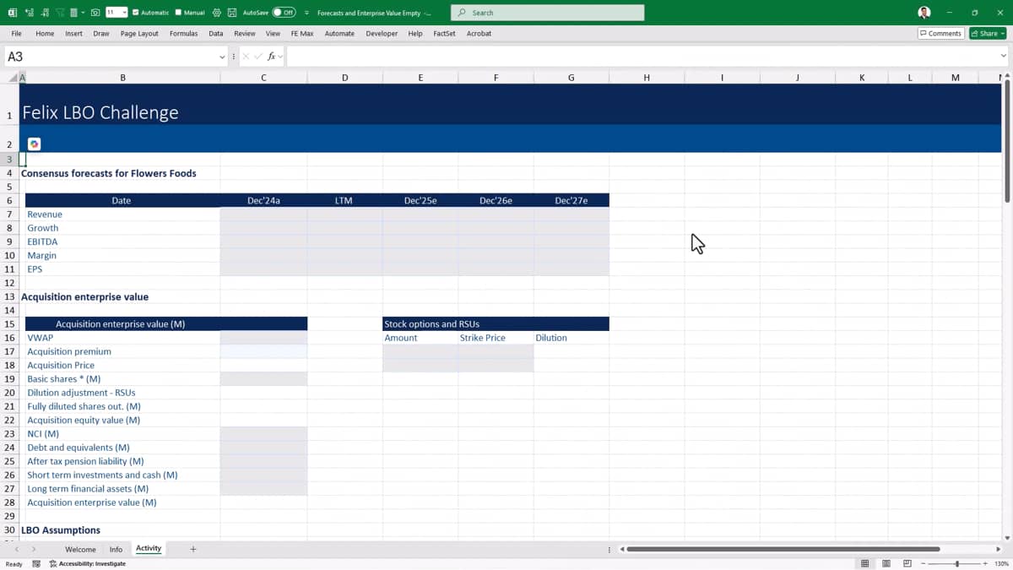Click the filter icon in quick access toolbar
Screen dimensions: 1013x570
(59, 13)
